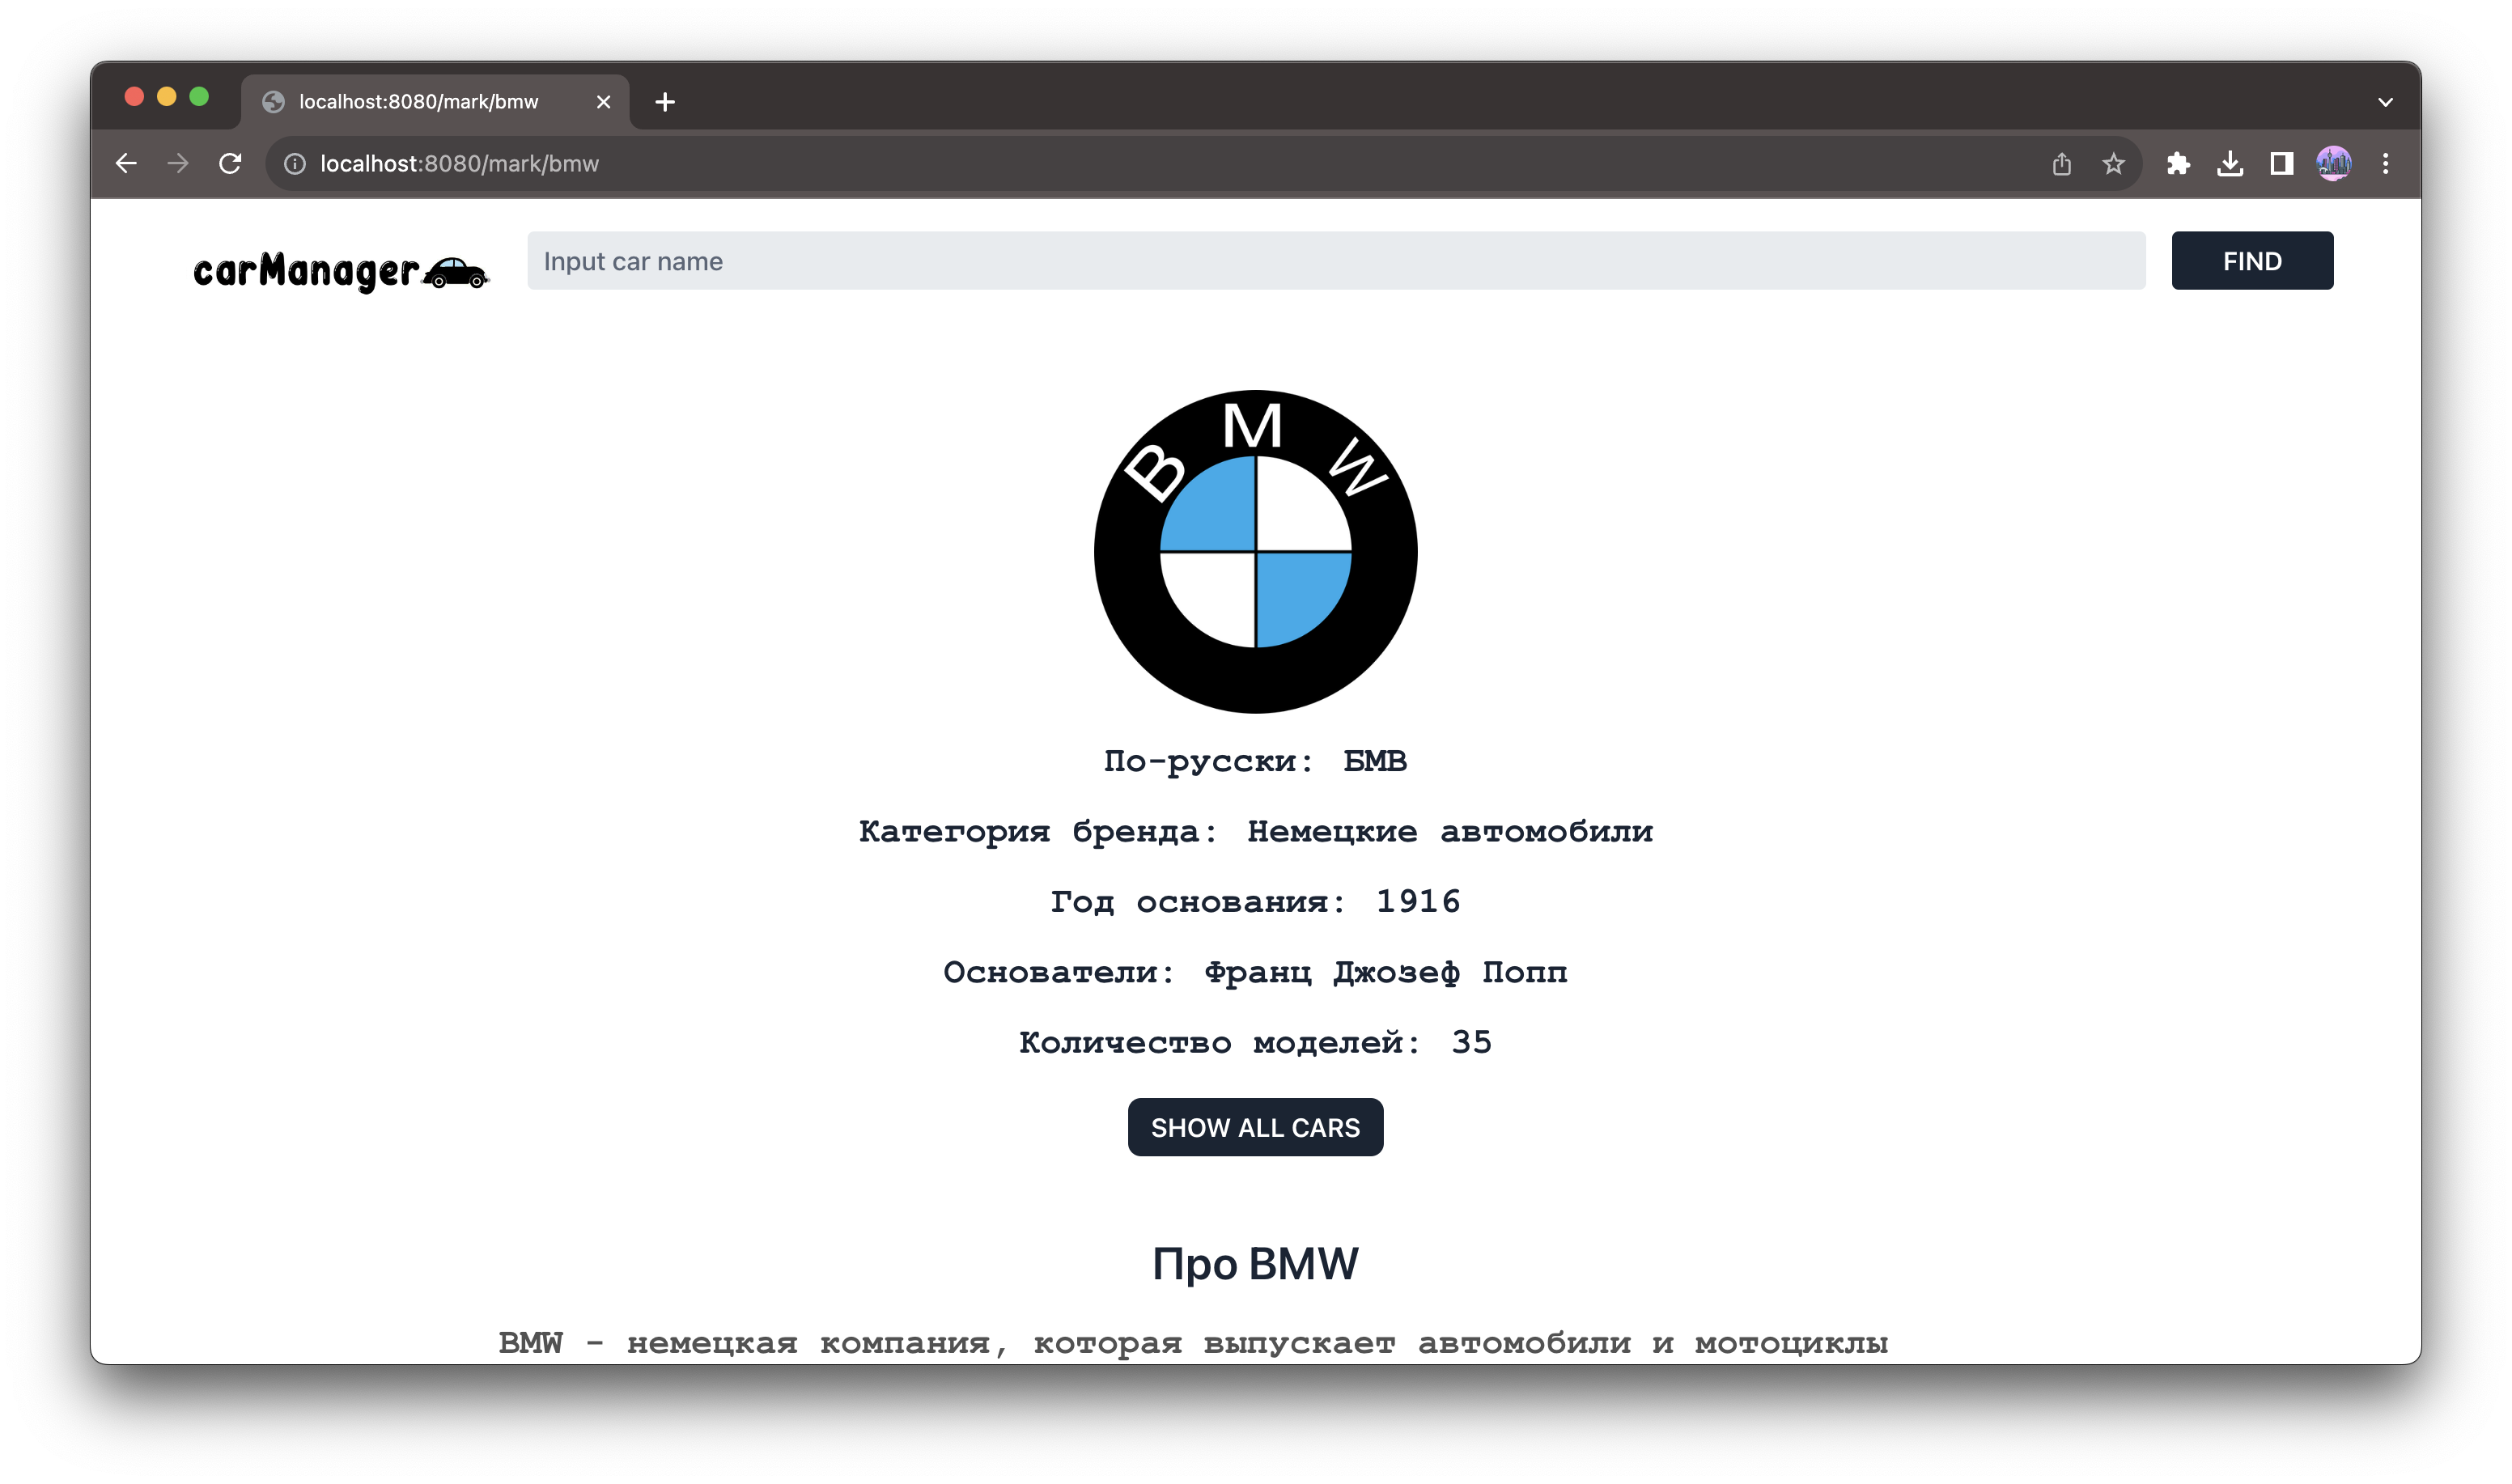Screen dimensions: 2512x1484
Task: Open the browser three-dot menu
Action: click(2387, 163)
